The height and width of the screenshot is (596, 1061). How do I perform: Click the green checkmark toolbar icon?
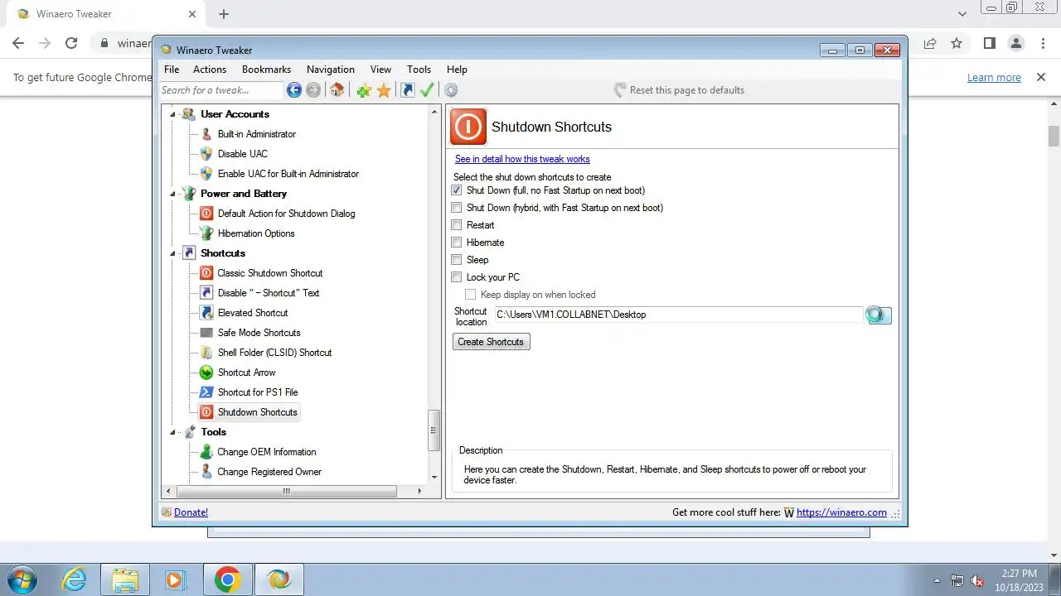(x=427, y=90)
